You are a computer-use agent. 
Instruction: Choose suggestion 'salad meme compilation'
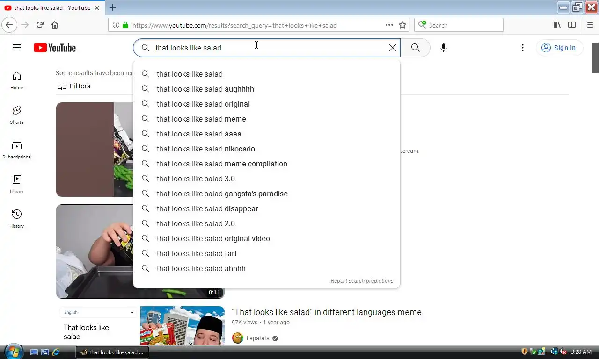267,164
